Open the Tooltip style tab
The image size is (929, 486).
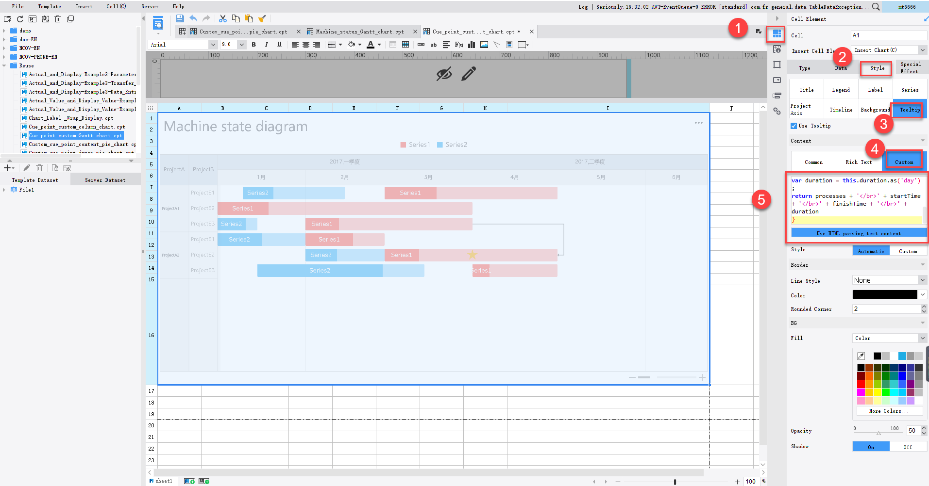[910, 110]
